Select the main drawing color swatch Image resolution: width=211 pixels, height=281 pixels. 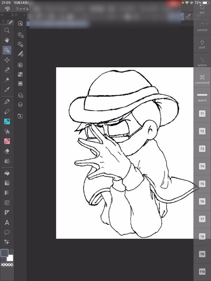coord(4,253)
